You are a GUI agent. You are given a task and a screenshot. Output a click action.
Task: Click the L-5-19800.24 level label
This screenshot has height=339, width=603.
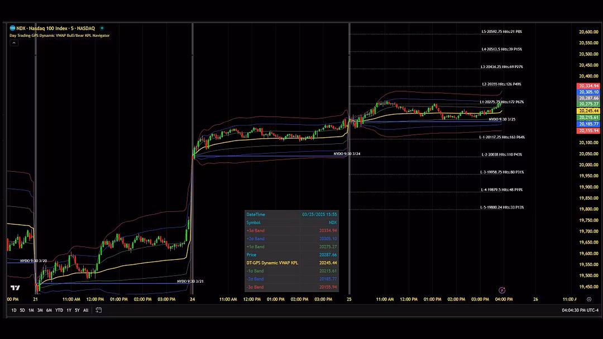point(502,207)
